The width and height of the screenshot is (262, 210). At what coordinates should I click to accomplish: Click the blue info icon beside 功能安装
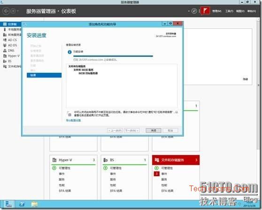point(69,52)
